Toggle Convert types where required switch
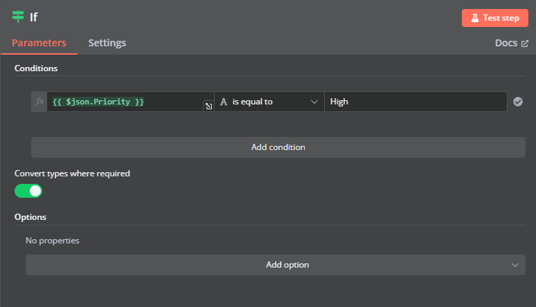This screenshot has height=307, width=536. [28, 190]
